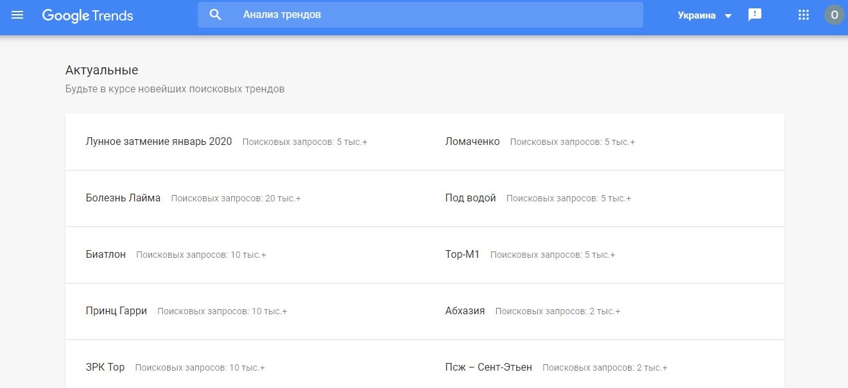Click query count next to Псж – Сент-Этьен
Image resolution: width=848 pixels, height=388 pixels.
[605, 368]
